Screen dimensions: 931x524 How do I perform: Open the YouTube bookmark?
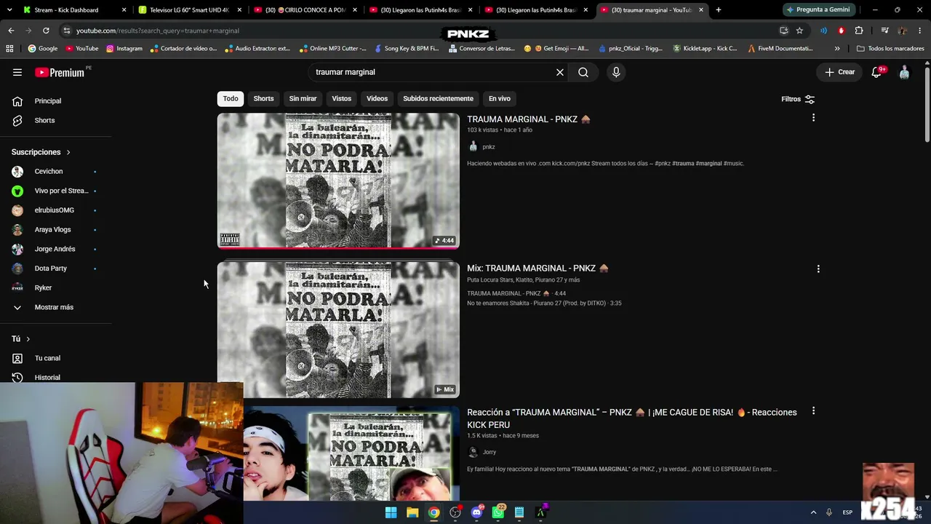pyautogui.click(x=81, y=49)
